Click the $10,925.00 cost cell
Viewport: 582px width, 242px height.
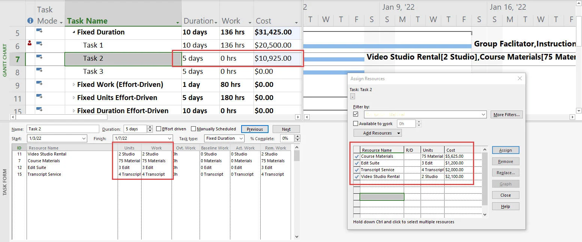pos(277,58)
